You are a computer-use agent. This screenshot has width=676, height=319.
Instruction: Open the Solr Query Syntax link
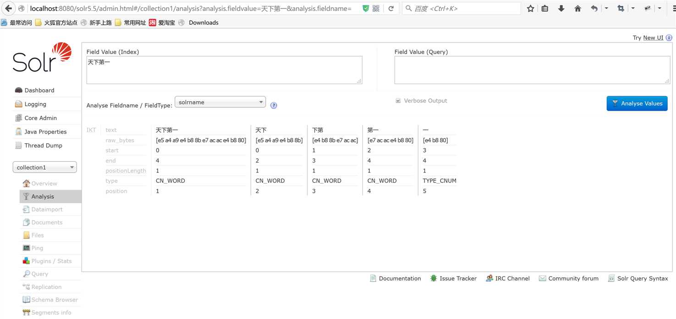[642, 278]
